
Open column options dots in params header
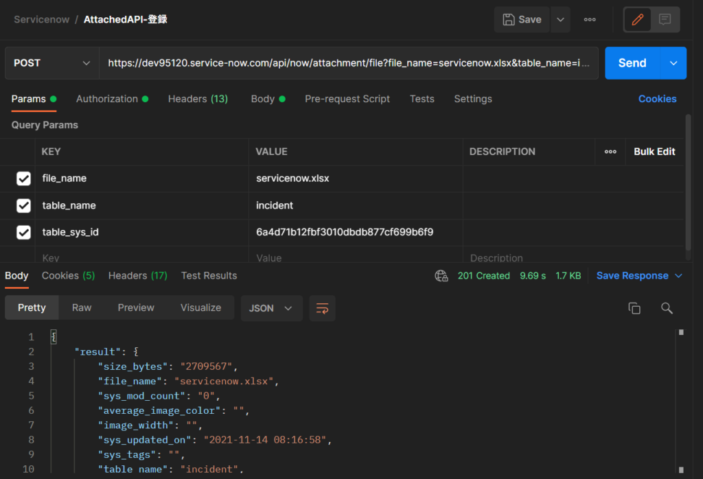[x=610, y=152]
